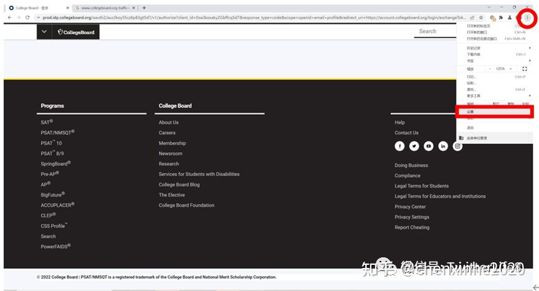539x291 pixels.
Task: Open the PSAT/NMSQT link
Action: (57, 132)
